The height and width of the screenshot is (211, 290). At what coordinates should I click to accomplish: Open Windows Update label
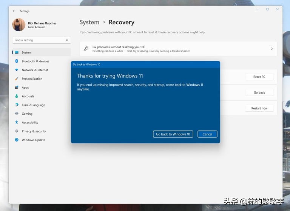pyautogui.click(x=34, y=140)
